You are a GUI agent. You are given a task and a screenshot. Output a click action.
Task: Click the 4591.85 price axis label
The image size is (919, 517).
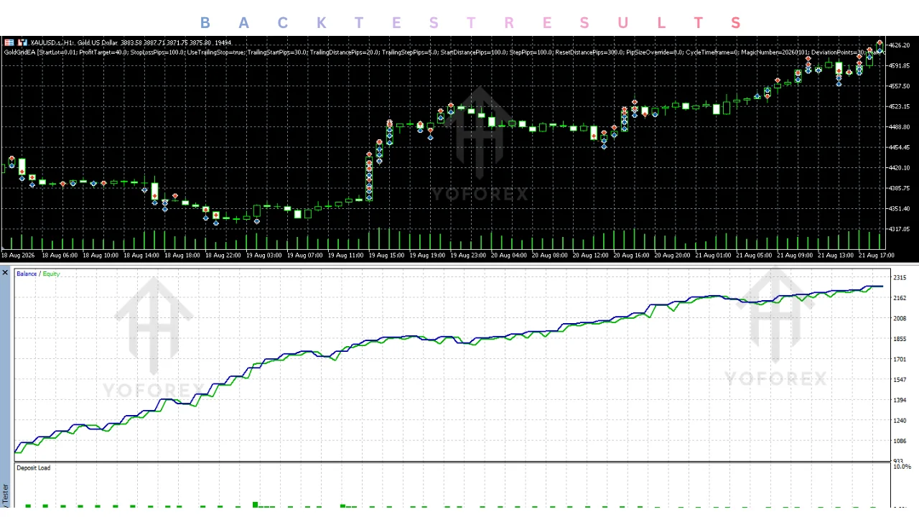[900, 66]
